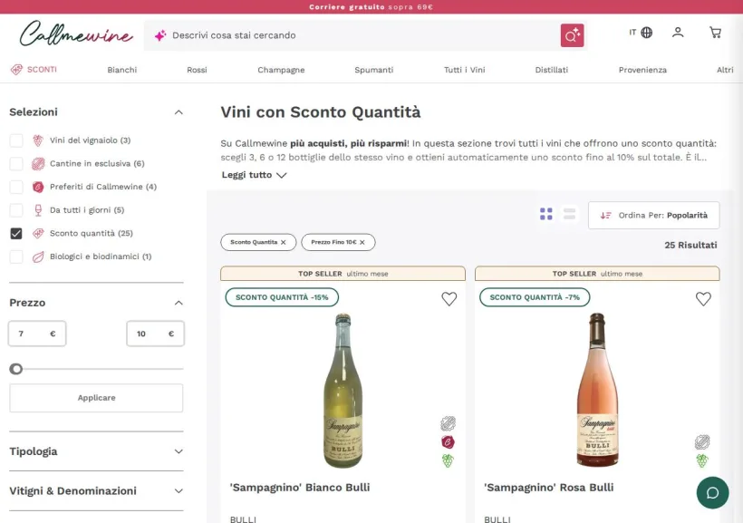Focus the minimum price field showing 7
Screen dimensions: 743x523
(37, 334)
